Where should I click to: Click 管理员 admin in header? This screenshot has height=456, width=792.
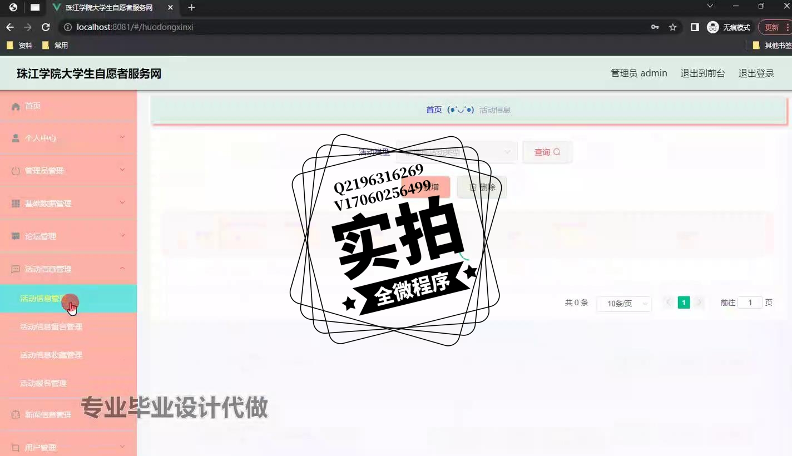639,73
